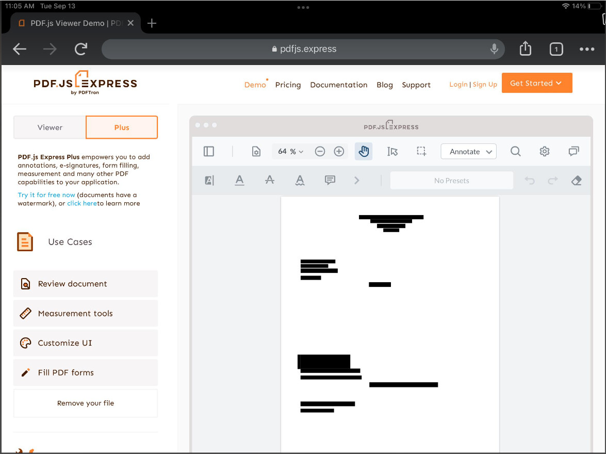606x454 pixels.
Task: Open the browser share icon
Action: (525, 48)
